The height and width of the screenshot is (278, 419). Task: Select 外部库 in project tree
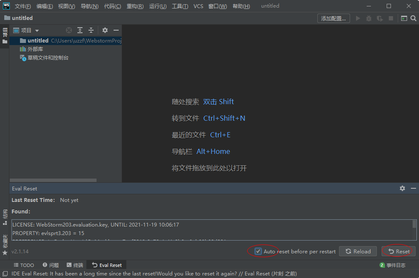[x=35, y=49]
